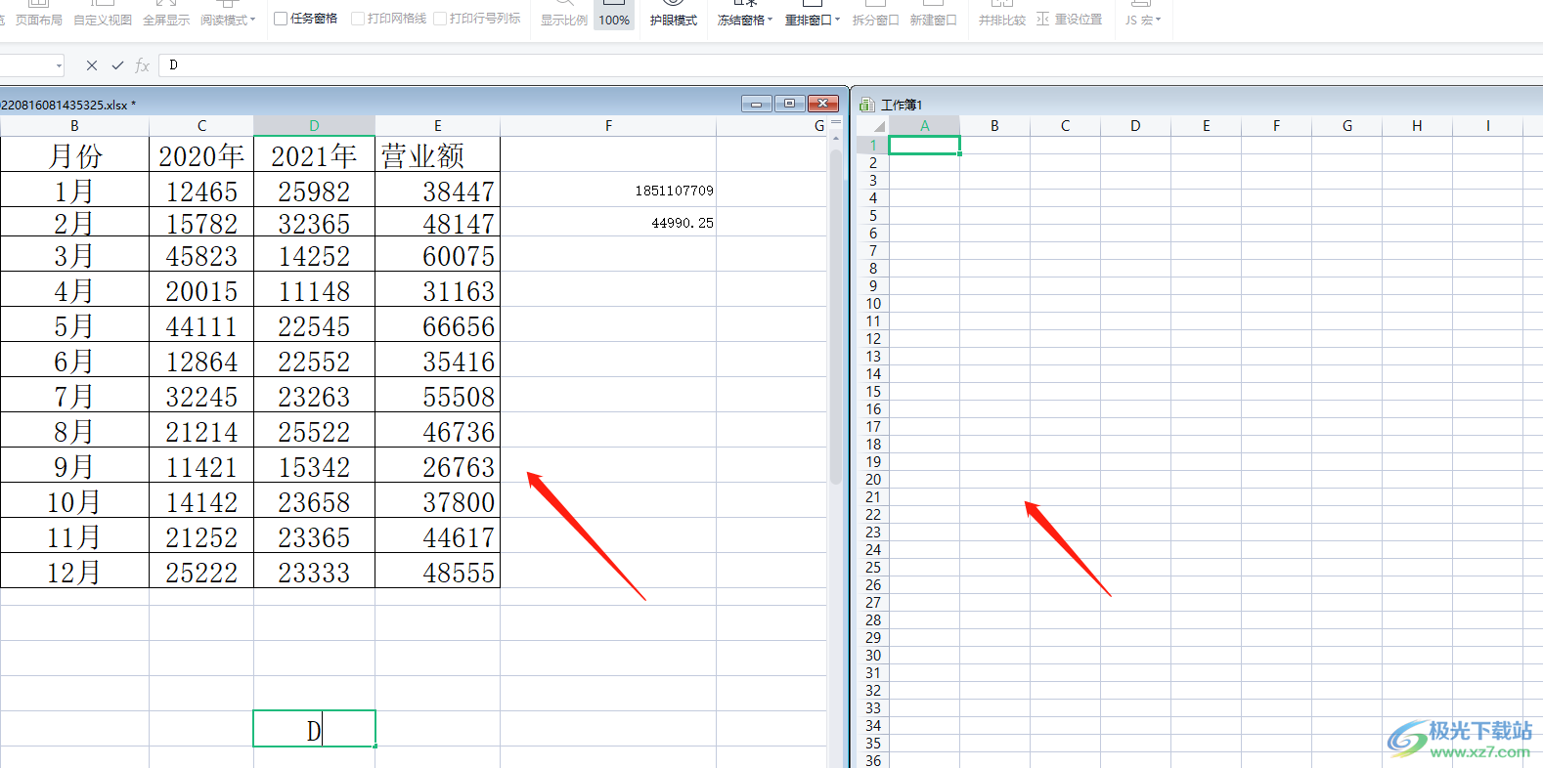The height and width of the screenshot is (768, 1543).
Task: Select row 1 header in 工作簿1
Action: (x=873, y=146)
